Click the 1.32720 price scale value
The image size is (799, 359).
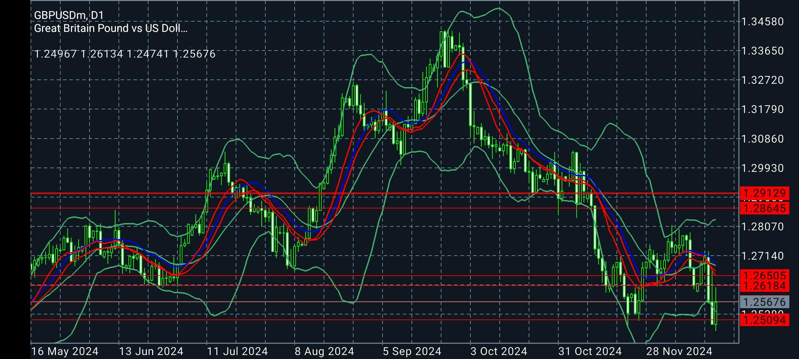tap(762, 80)
